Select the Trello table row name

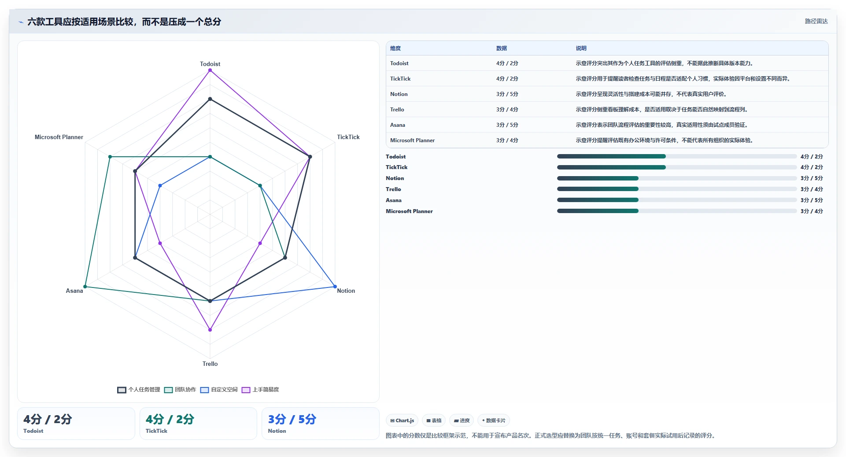click(x=397, y=110)
